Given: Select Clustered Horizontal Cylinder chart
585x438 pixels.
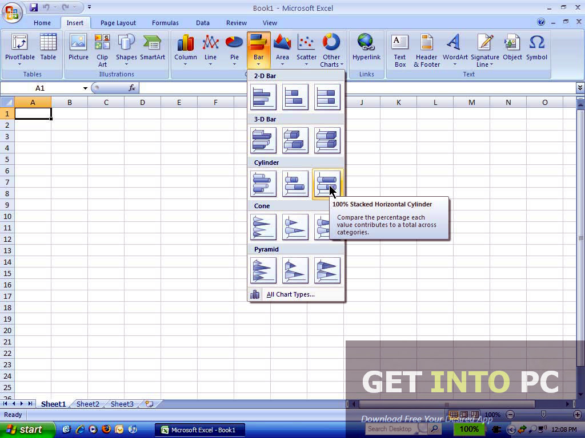Looking at the screenshot, I should 263,184.
